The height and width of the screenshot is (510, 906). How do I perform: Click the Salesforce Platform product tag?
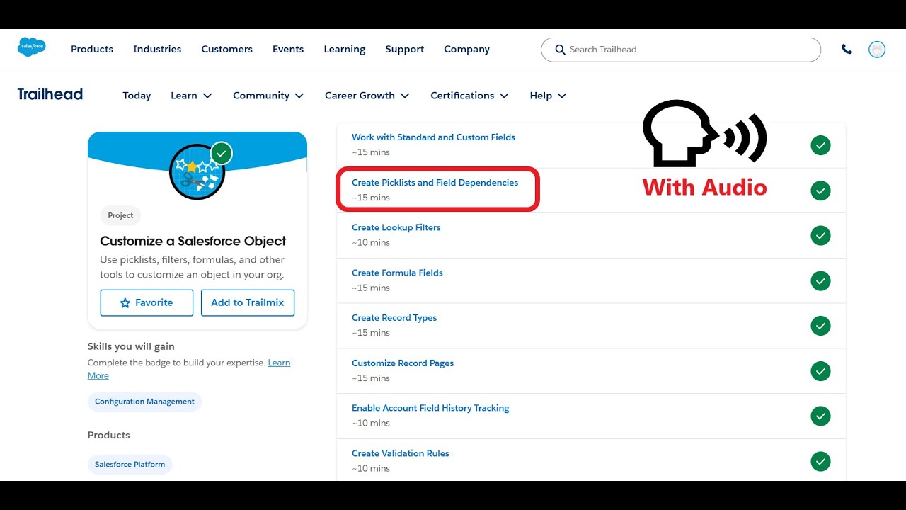(130, 465)
